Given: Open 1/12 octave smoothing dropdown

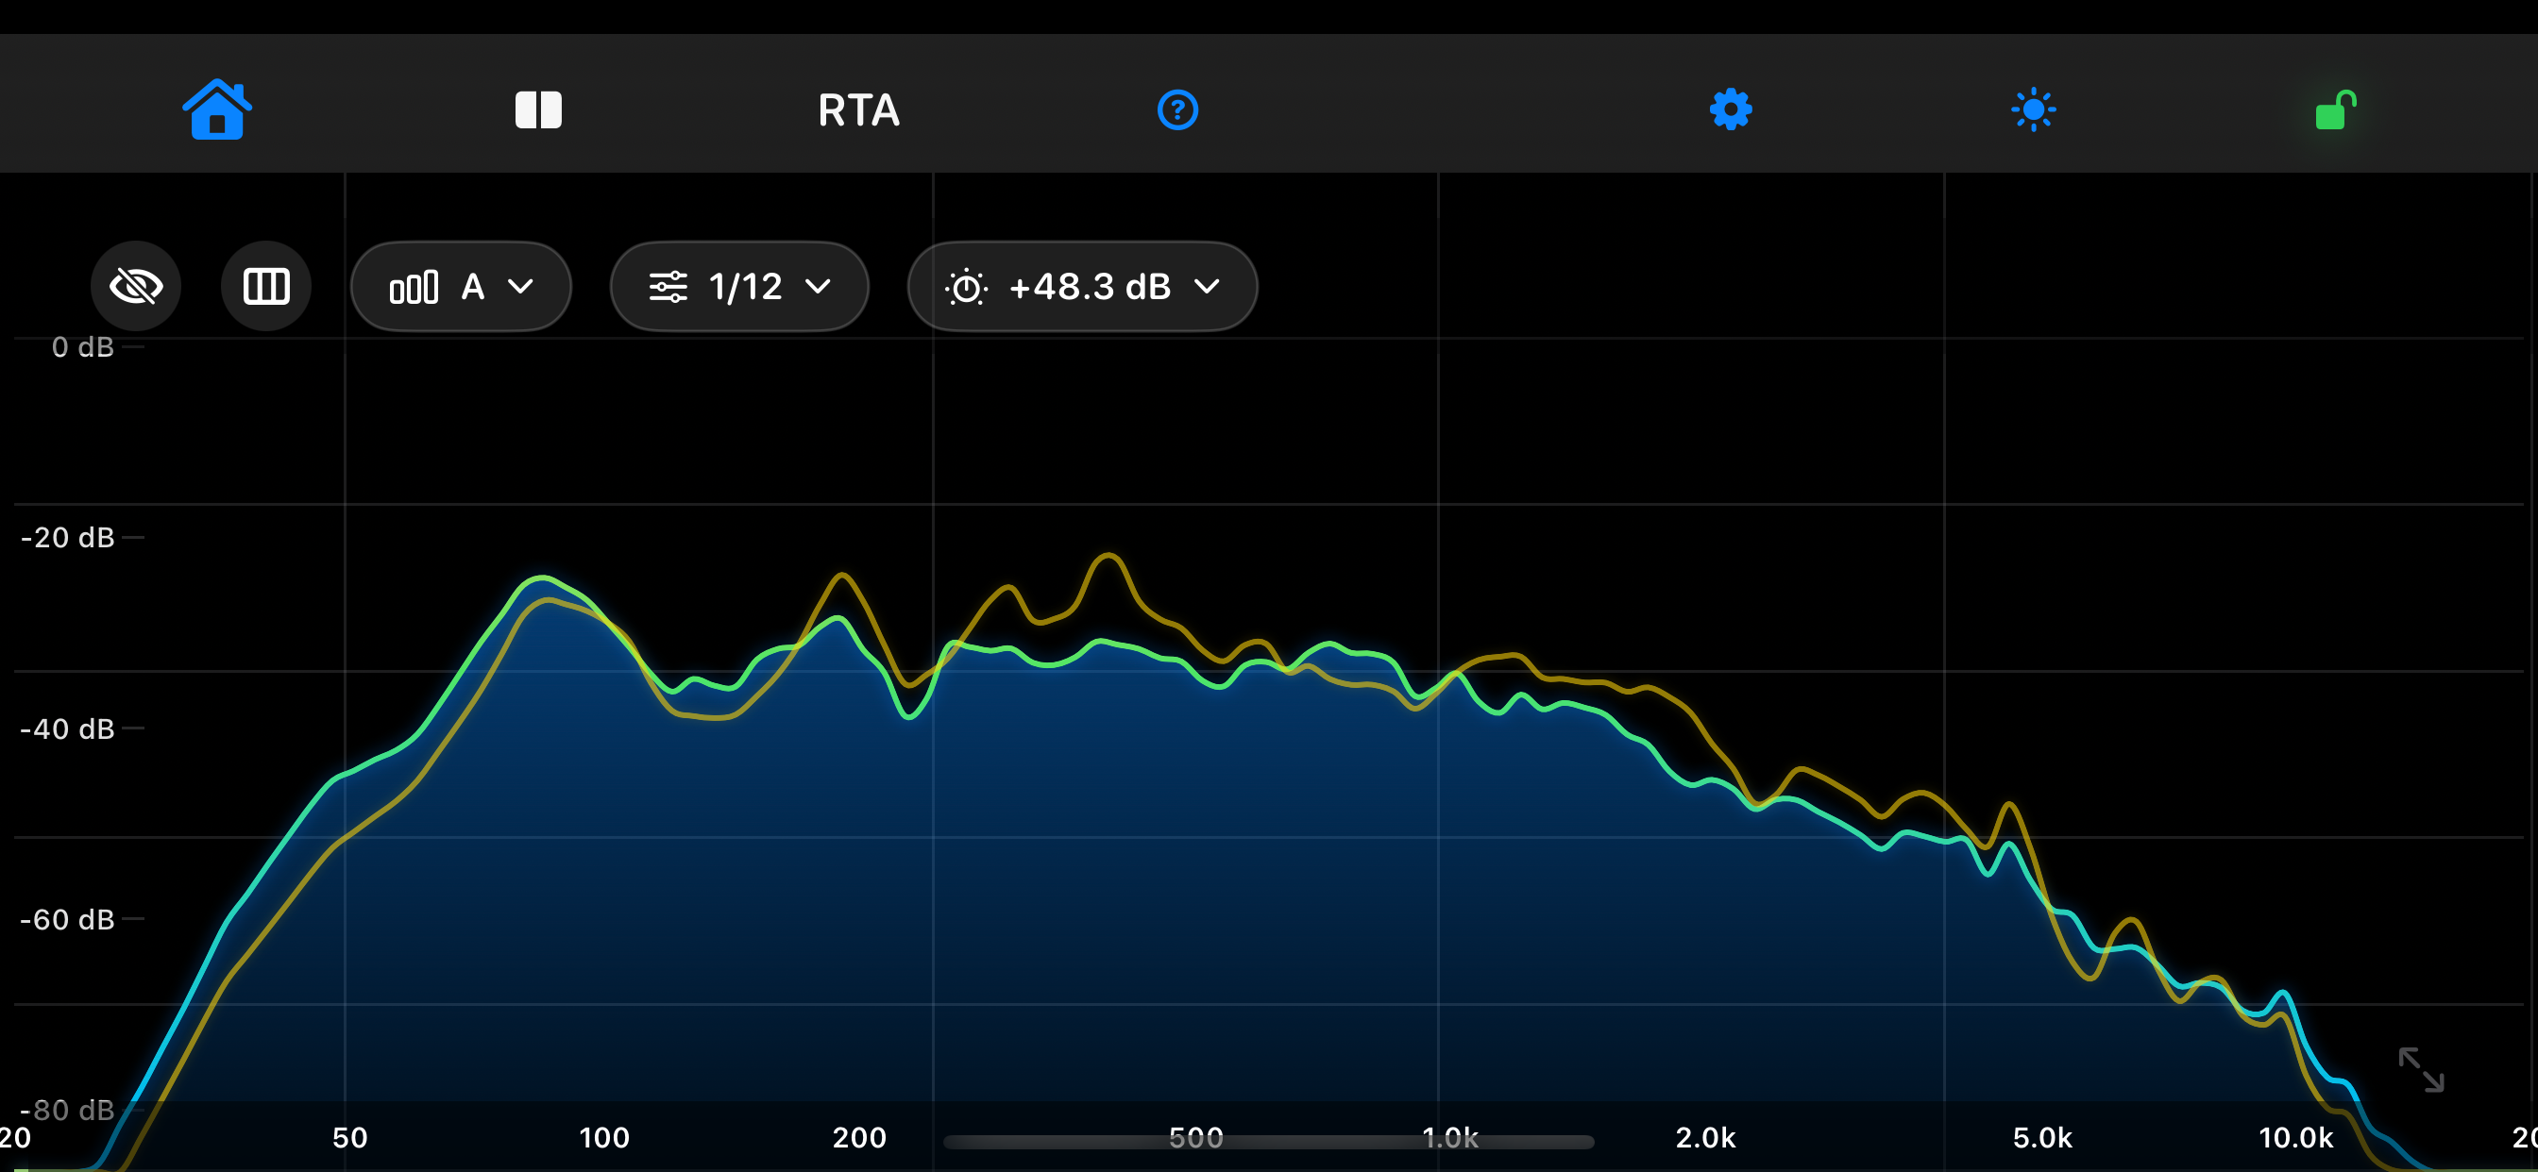Looking at the screenshot, I should 739,287.
